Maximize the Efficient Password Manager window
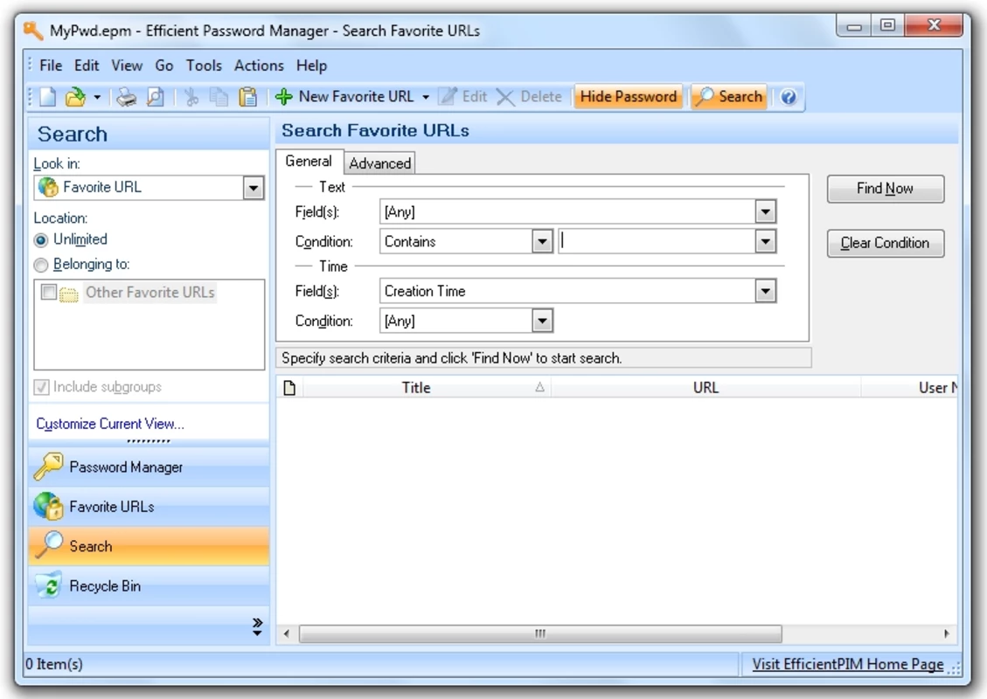This screenshot has height=699, width=987. click(x=887, y=26)
